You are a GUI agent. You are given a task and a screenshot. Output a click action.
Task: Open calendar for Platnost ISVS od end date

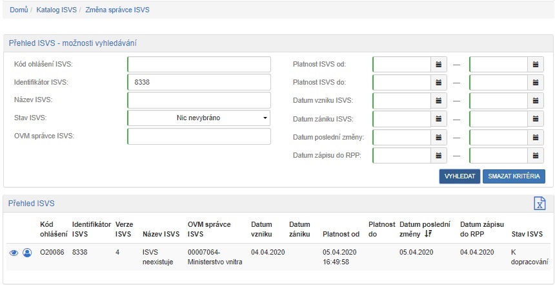coord(536,65)
